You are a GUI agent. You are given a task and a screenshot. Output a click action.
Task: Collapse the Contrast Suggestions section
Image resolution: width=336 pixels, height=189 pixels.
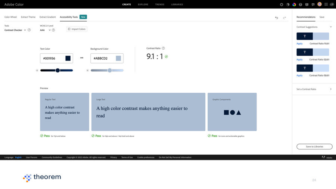pos(331,27)
